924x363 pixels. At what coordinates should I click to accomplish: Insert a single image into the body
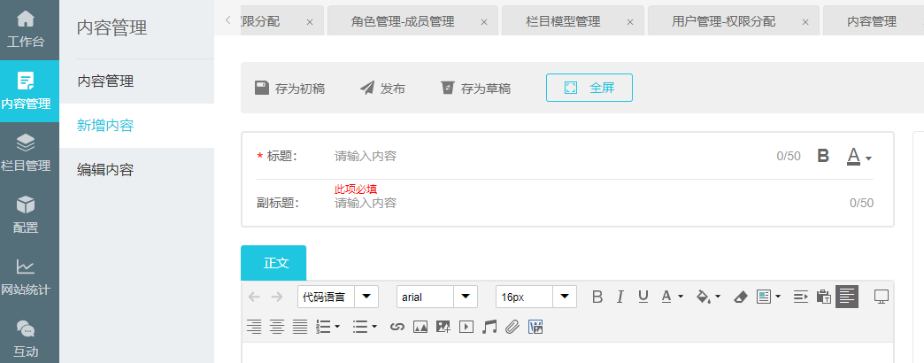coord(420,327)
